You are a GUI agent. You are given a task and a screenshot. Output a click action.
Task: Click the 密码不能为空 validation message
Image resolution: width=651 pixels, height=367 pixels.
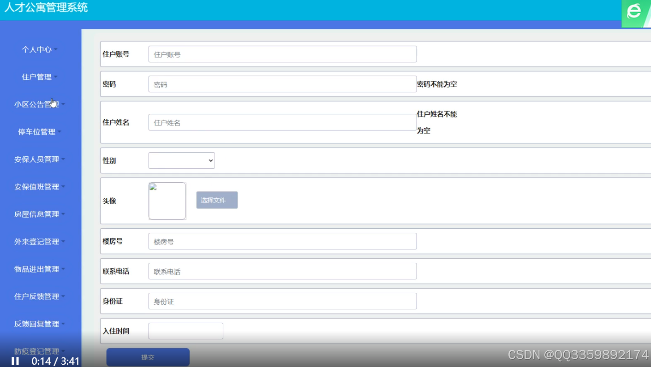tap(437, 84)
